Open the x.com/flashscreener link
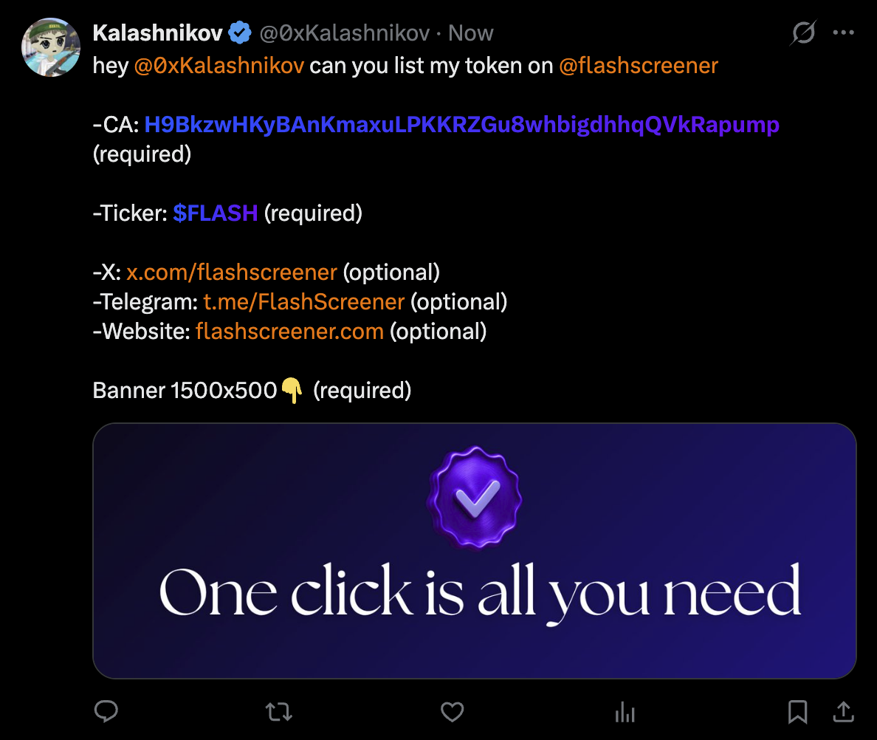Viewport: 877px width, 740px height. (231, 272)
